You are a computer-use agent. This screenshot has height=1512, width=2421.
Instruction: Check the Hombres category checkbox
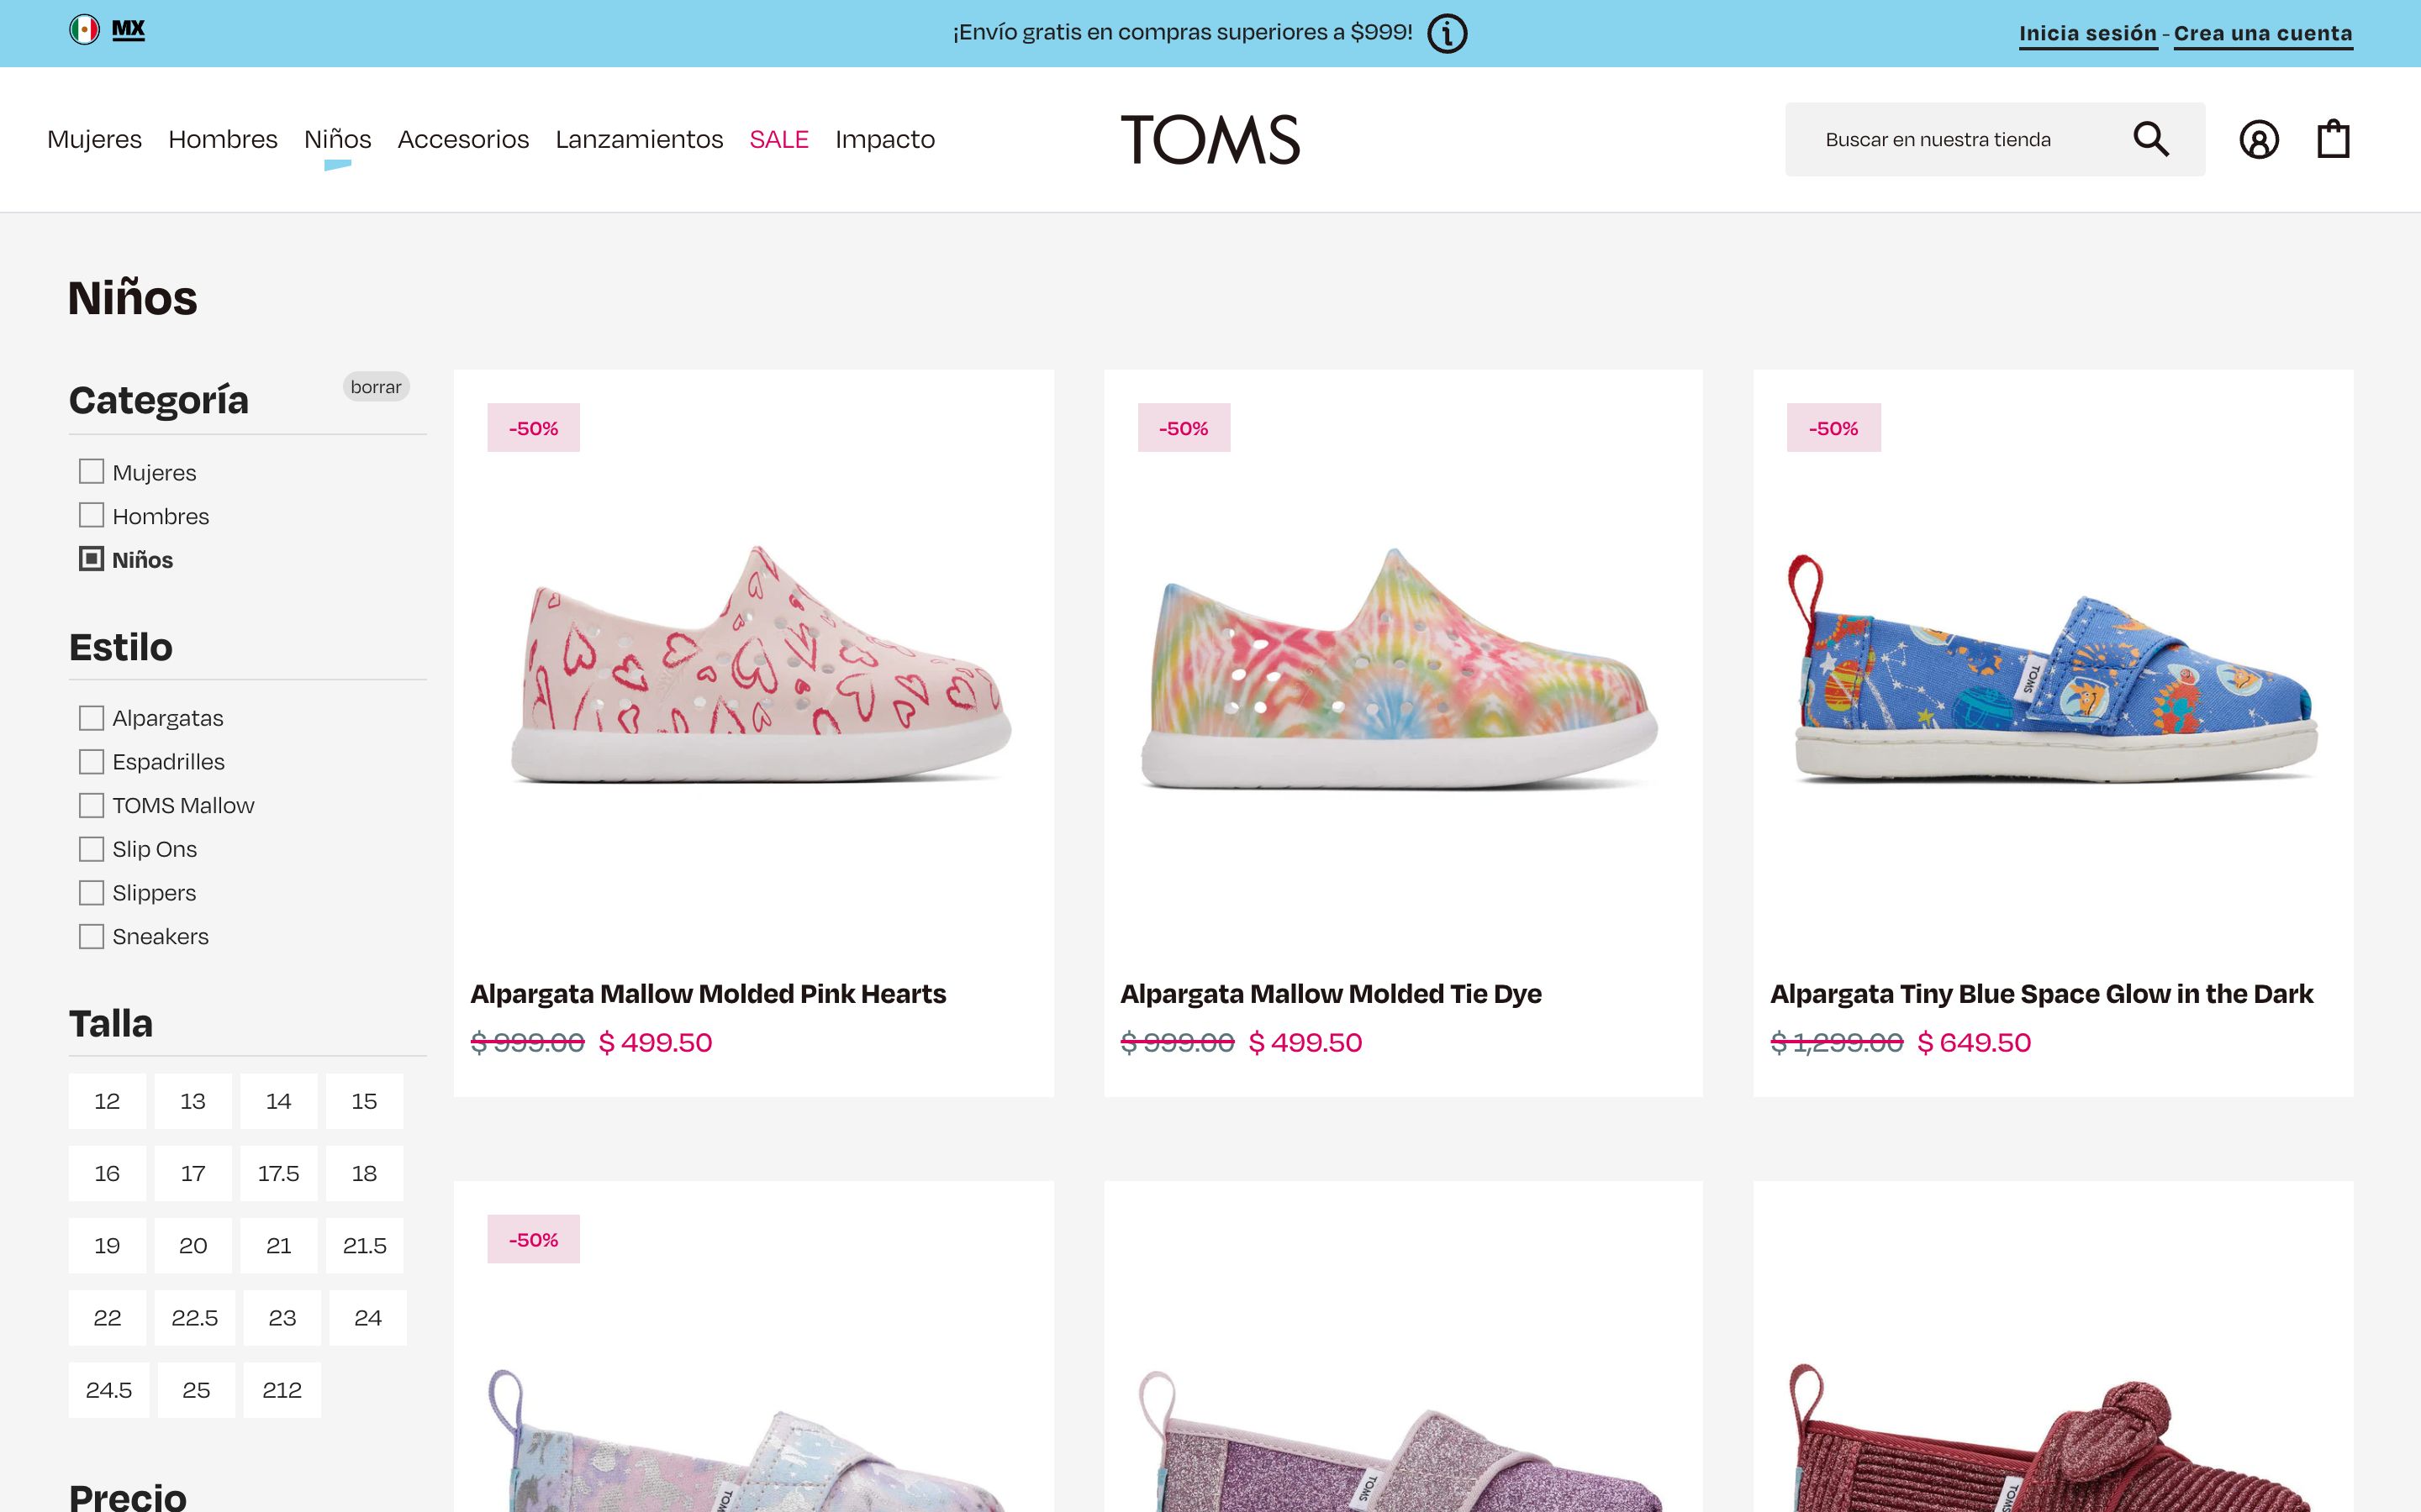click(x=91, y=514)
